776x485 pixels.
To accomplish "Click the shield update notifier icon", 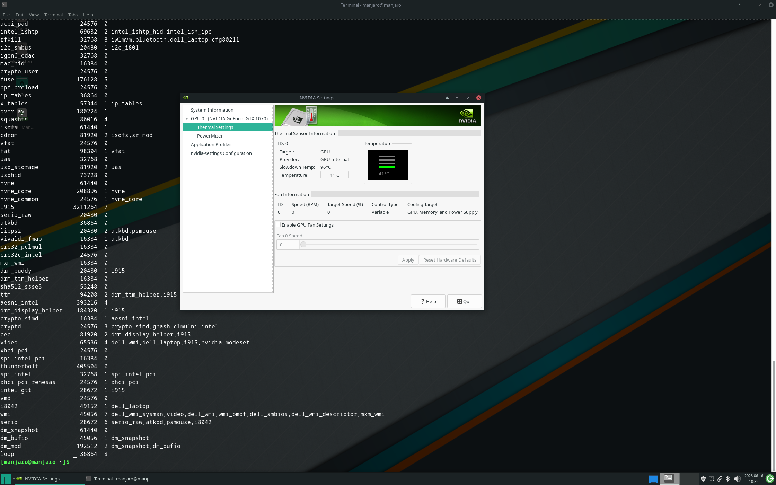I will [703, 479].
